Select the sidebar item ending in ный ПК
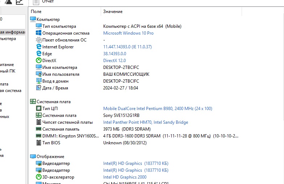The height and width of the screenshot is (184, 284). [8, 71]
